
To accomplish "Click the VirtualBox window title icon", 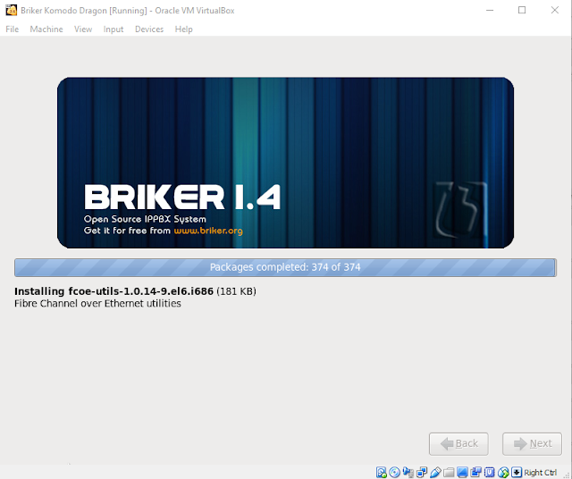I will point(12,10).
